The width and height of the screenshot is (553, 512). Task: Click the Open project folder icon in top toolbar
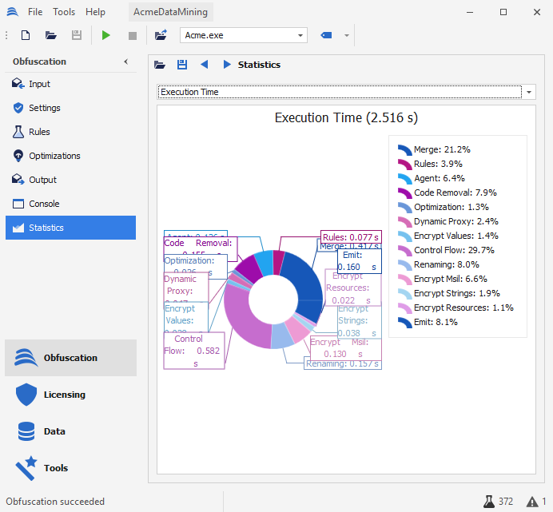[x=51, y=35]
